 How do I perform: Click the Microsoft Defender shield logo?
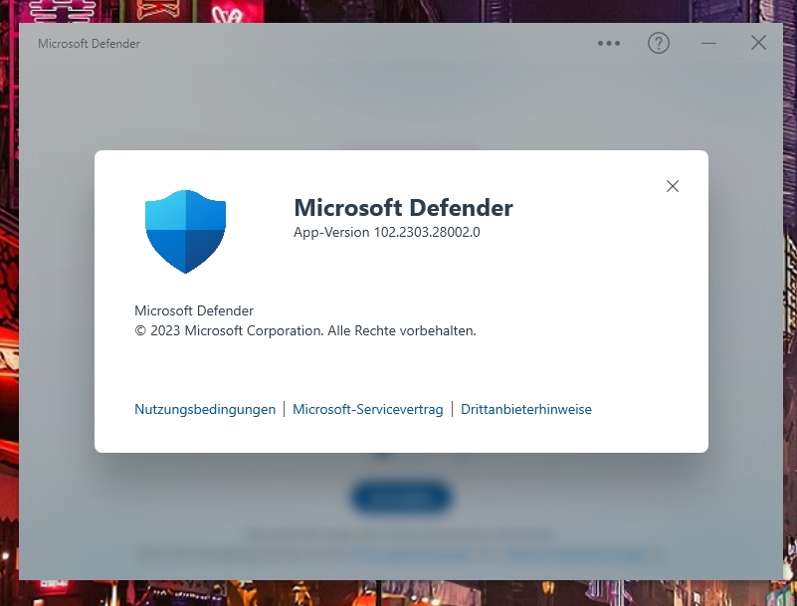185,231
